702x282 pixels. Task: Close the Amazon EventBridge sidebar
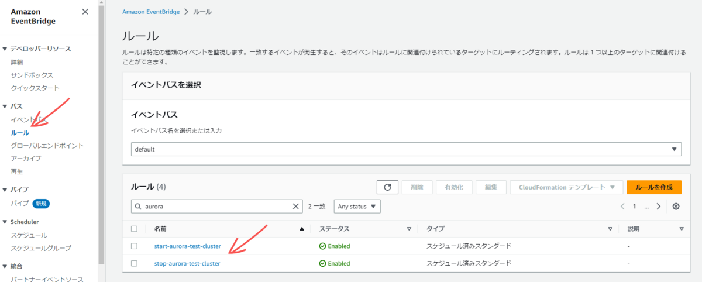[85, 12]
